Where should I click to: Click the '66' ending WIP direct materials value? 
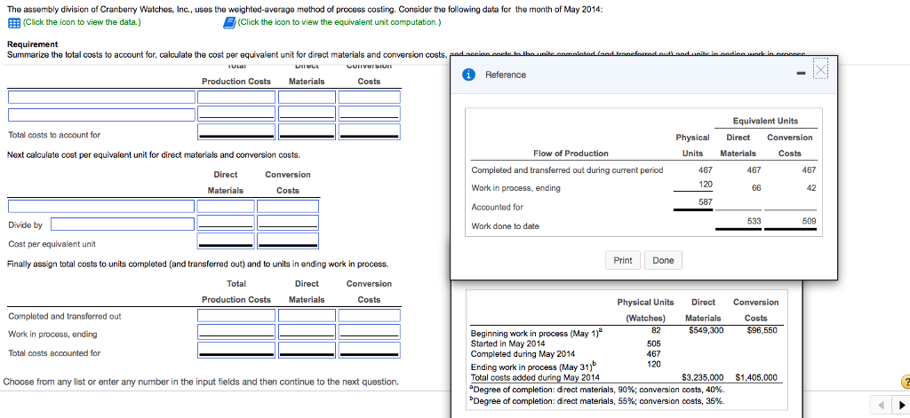click(756, 188)
